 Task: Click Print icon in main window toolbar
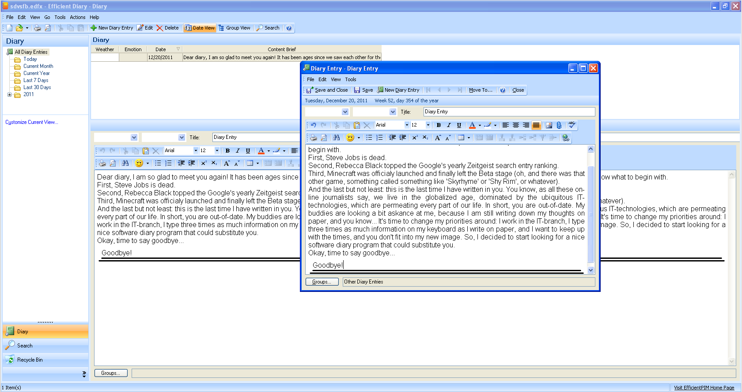coord(38,28)
